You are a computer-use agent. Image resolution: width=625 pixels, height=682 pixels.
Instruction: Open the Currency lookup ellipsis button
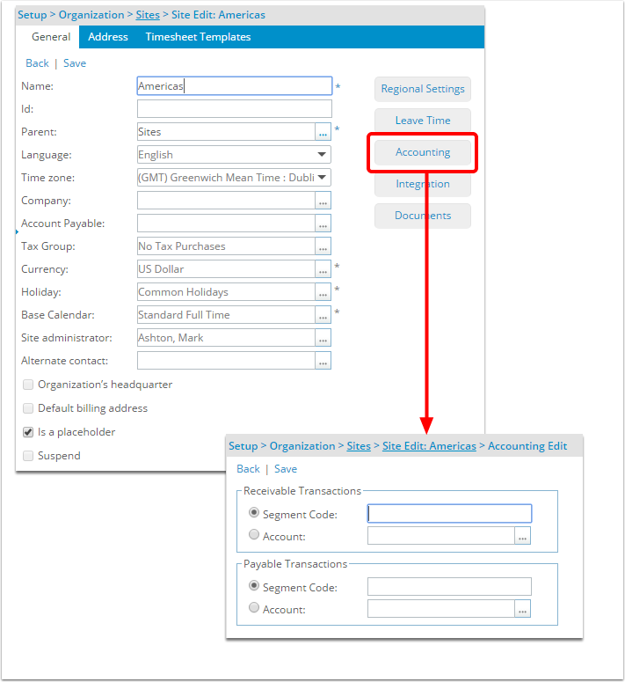click(323, 269)
